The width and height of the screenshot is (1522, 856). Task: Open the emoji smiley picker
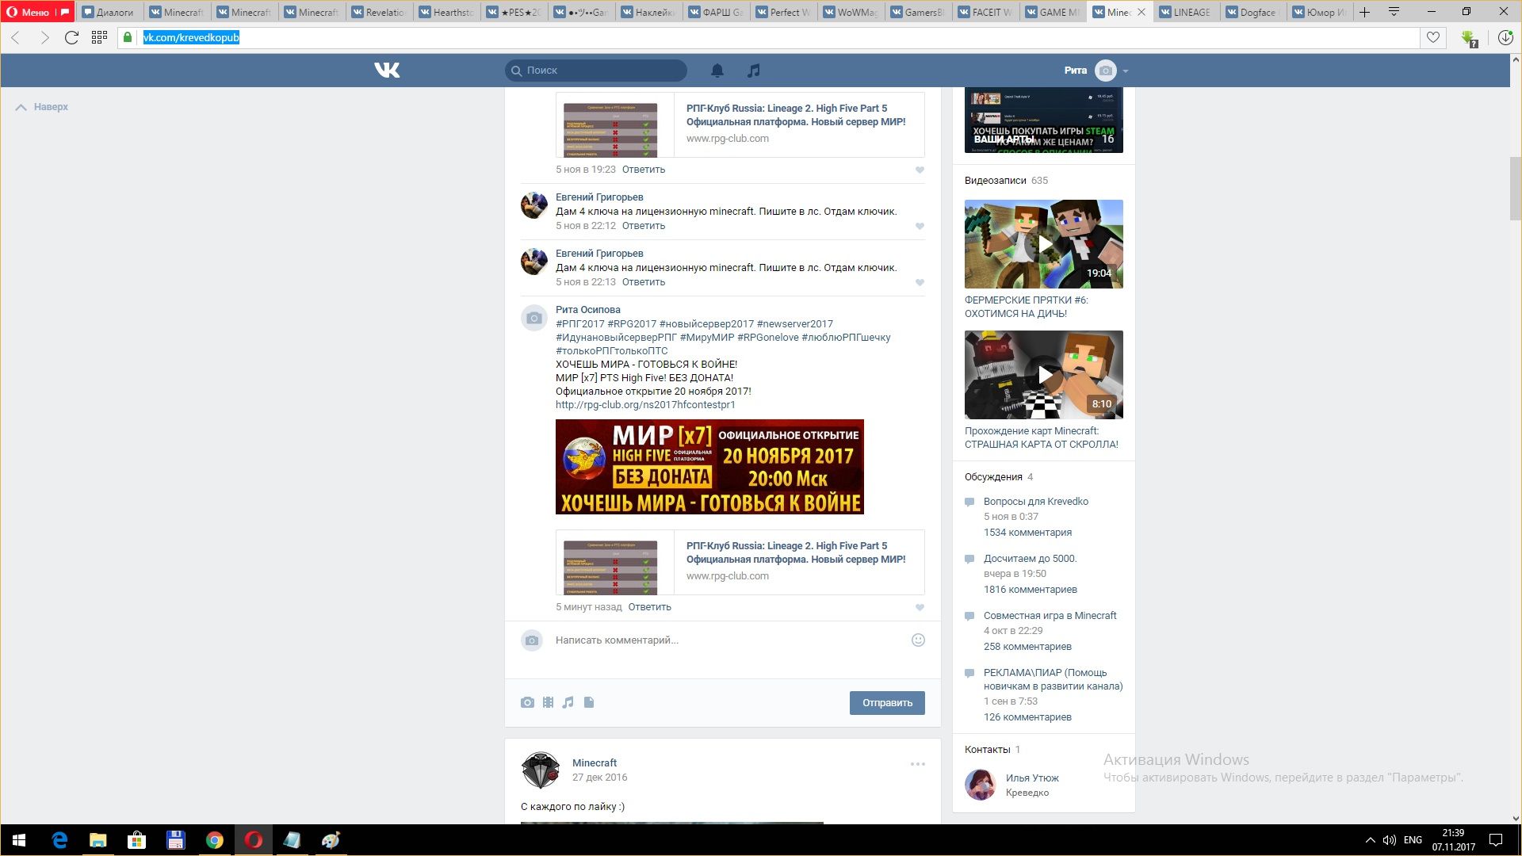pyautogui.click(x=918, y=640)
